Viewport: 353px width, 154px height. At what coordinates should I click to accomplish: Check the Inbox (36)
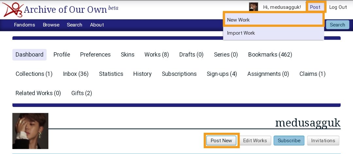coord(76,74)
